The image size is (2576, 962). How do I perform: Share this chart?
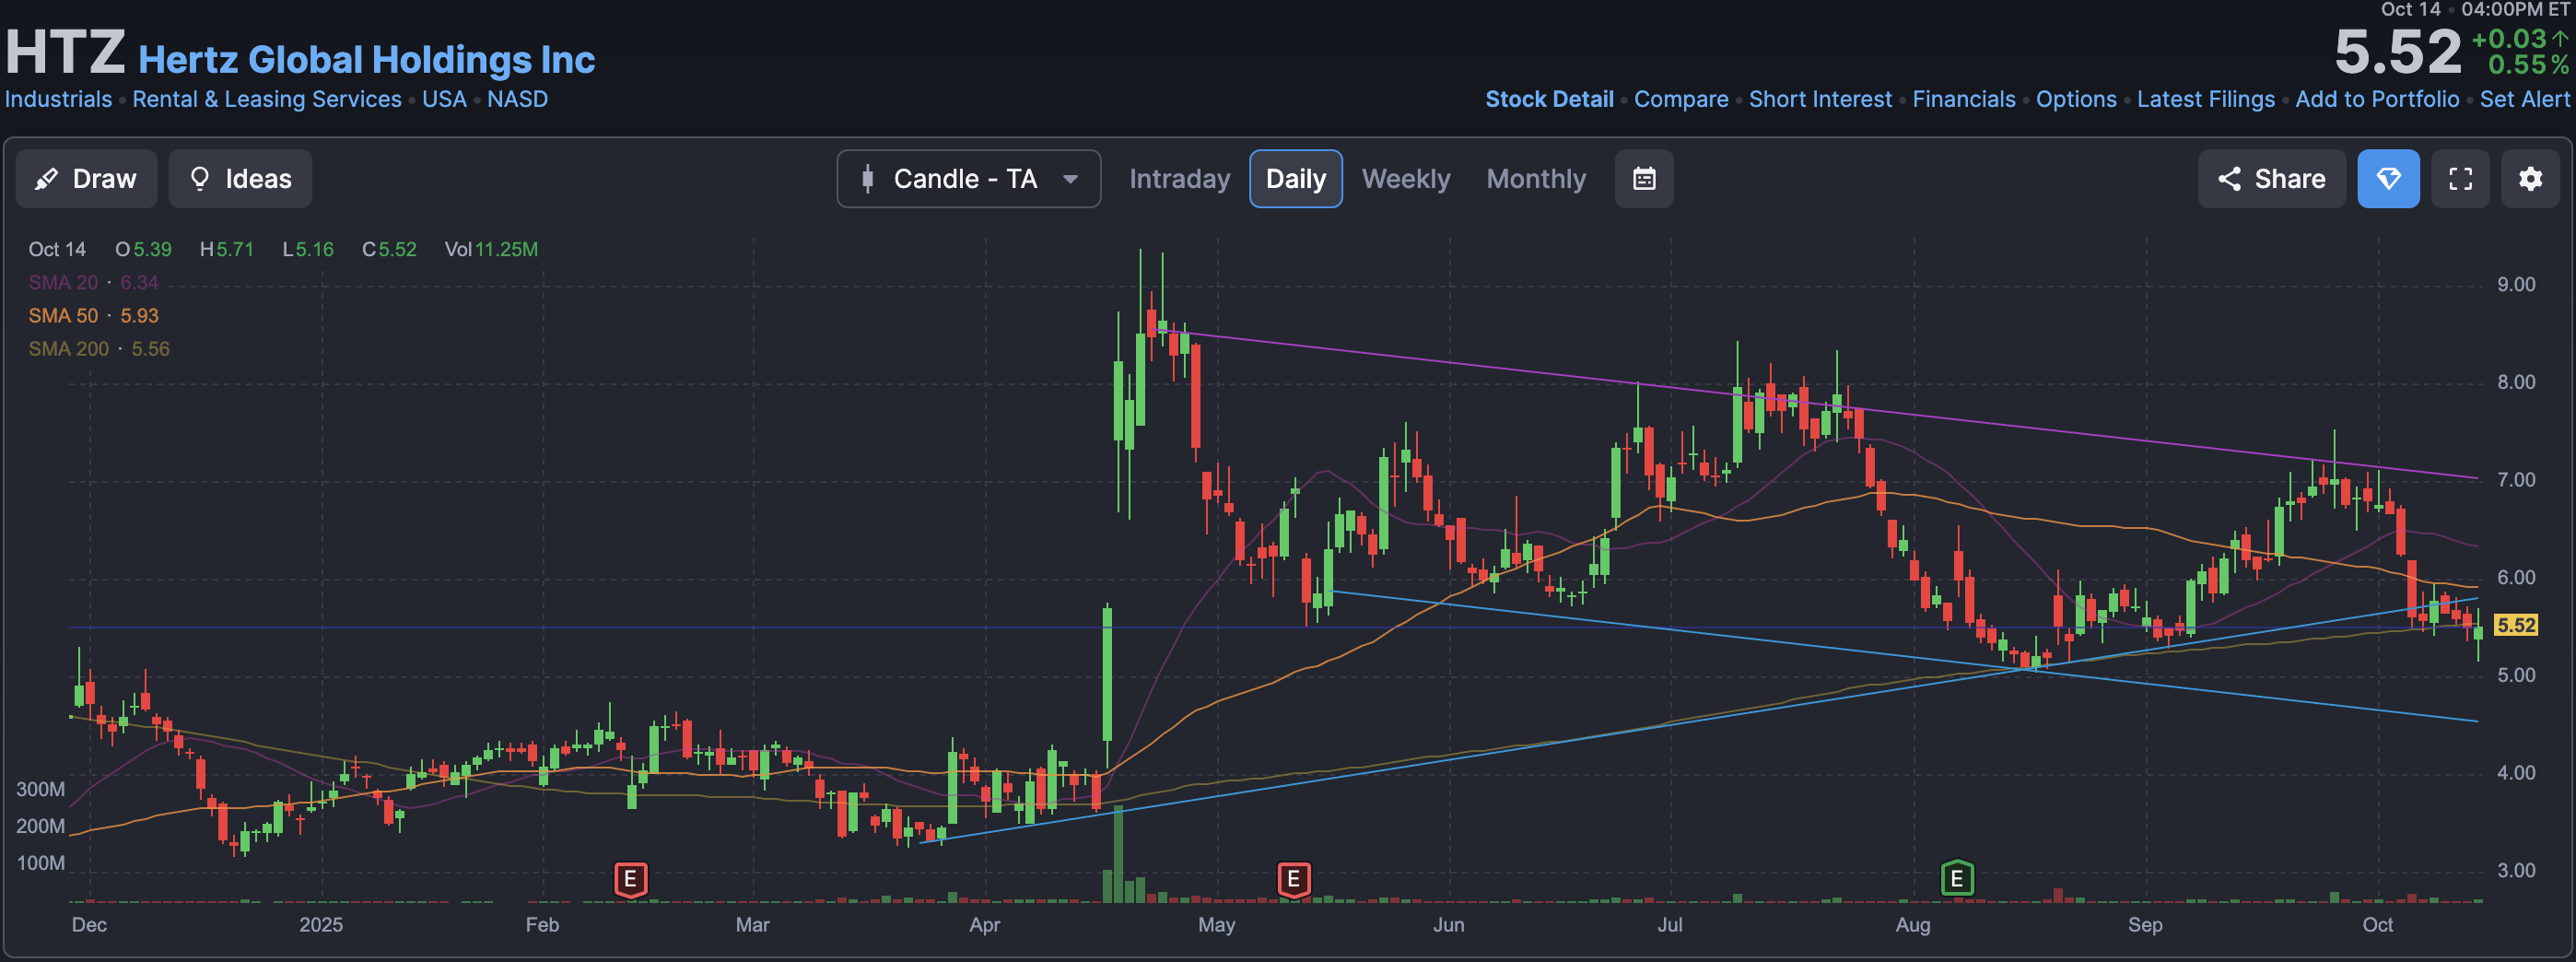click(2271, 179)
